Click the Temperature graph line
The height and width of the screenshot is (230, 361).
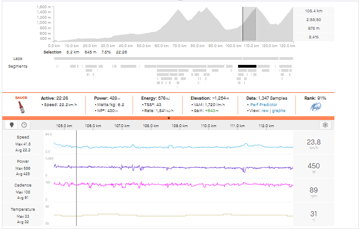pyautogui.click(x=183, y=215)
